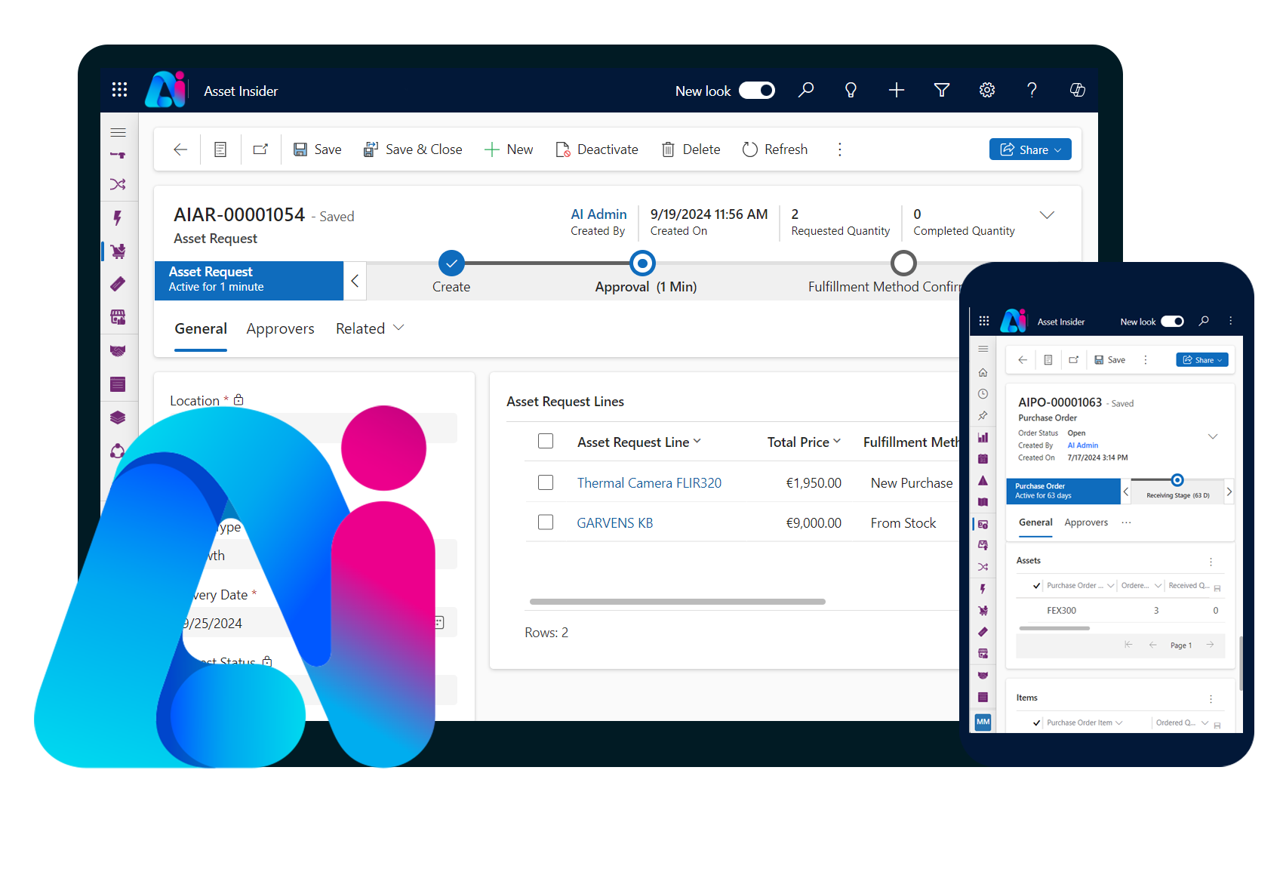
Task: Open the settings gear in the tablet header
Action: [986, 90]
